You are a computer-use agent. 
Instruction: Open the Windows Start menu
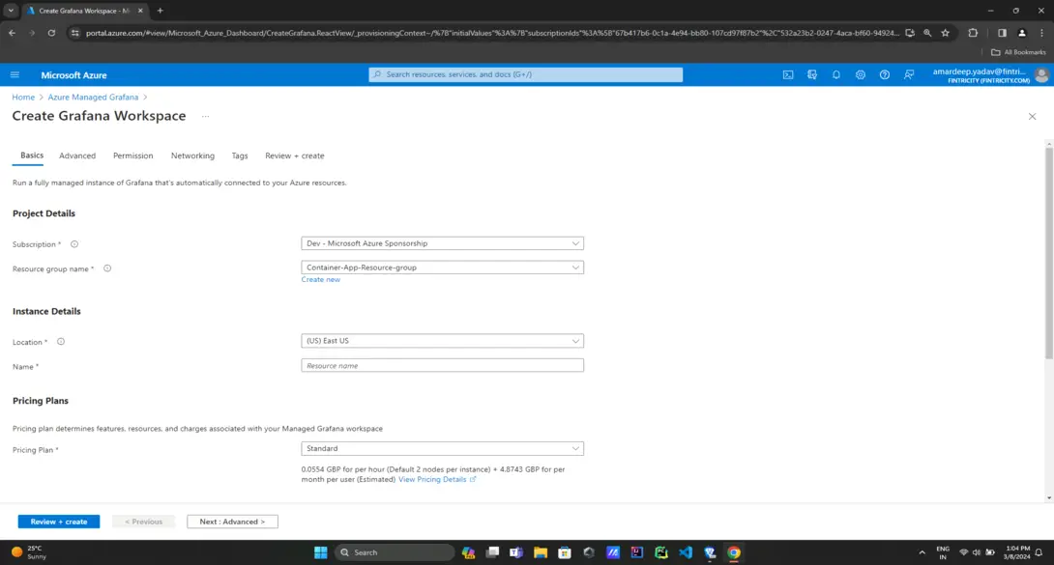point(321,552)
